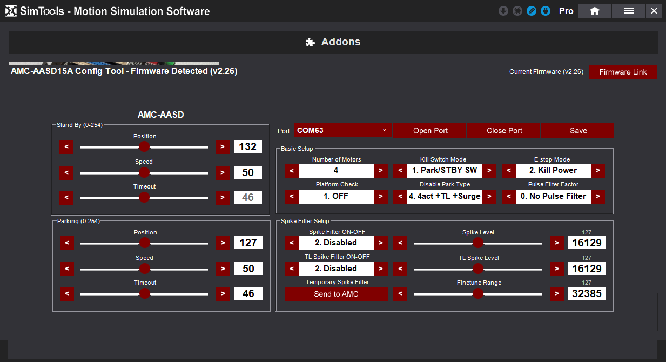Click the Open Port button
The height and width of the screenshot is (362, 666).
[x=429, y=130]
